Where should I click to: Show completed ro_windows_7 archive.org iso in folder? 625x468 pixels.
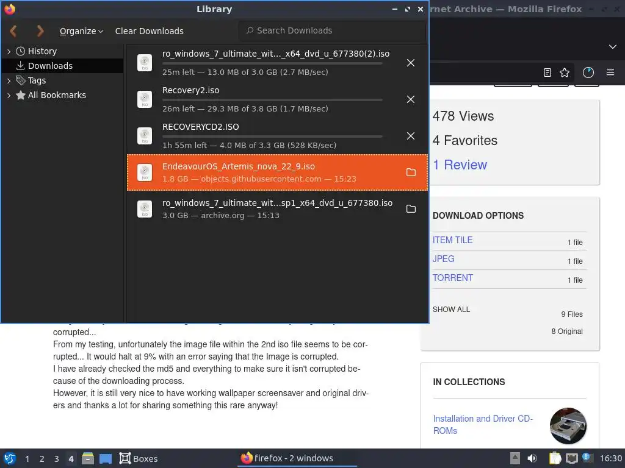point(411,209)
